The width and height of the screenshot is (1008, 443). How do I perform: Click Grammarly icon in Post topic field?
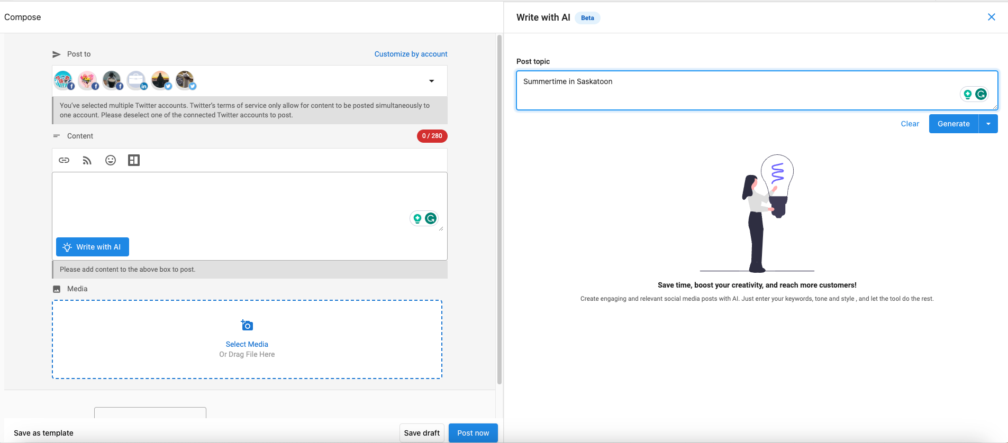coord(981,94)
